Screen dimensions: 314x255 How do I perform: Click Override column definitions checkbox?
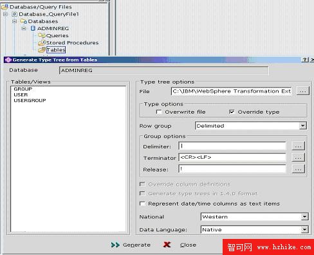click(x=142, y=184)
